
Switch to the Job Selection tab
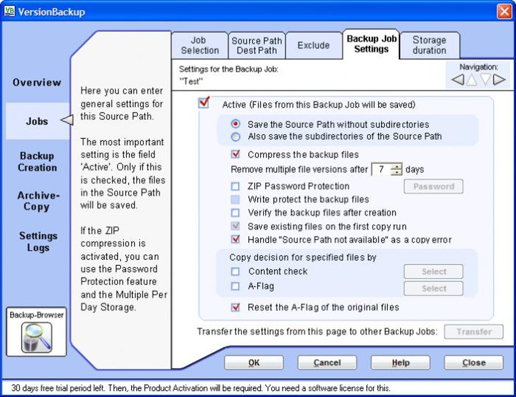pos(200,46)
